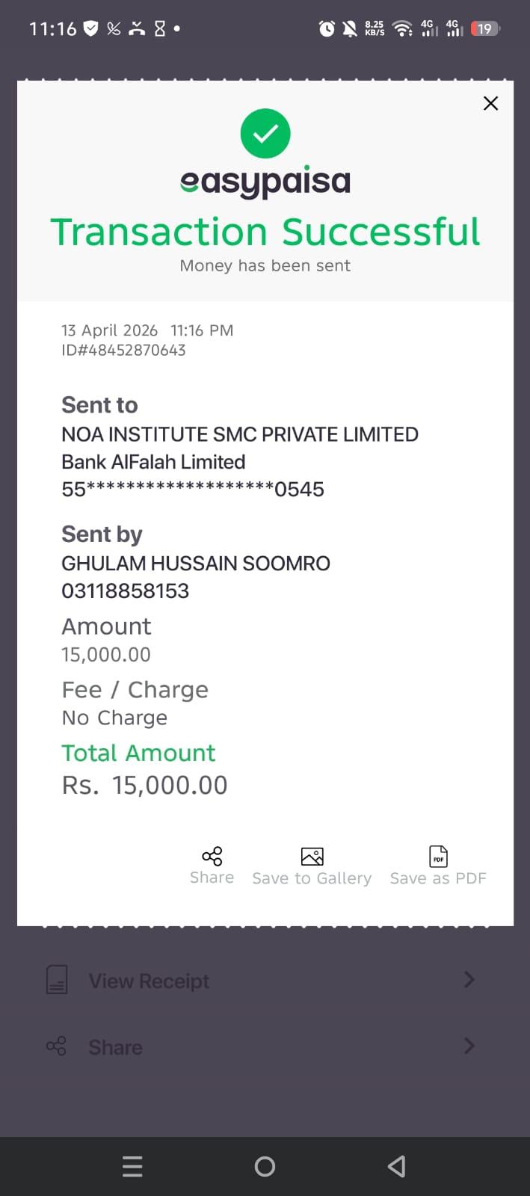Tap the battery indicator in status bar
Viewport: 530px width, 1196px height.
(485, 29)
